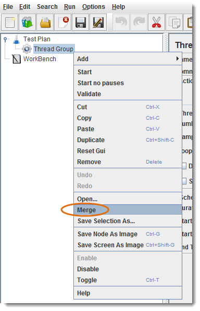Screen dimensions: 200x311
Task: Click the WorkBench tree icon
Action: [x=16, y=59]
